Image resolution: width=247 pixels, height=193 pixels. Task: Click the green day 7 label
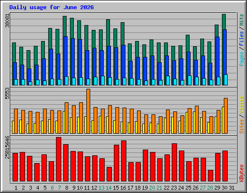tap(59, 188)
